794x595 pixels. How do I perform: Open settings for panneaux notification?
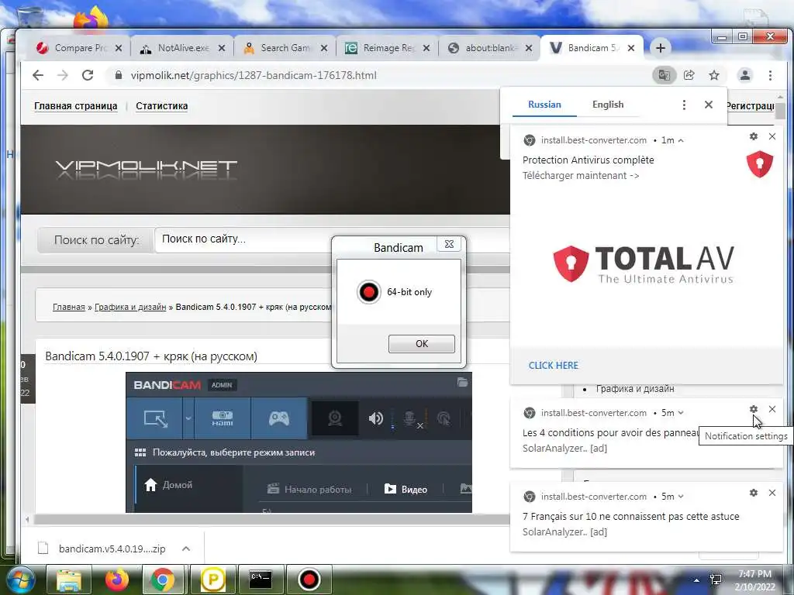click(754, 409)
